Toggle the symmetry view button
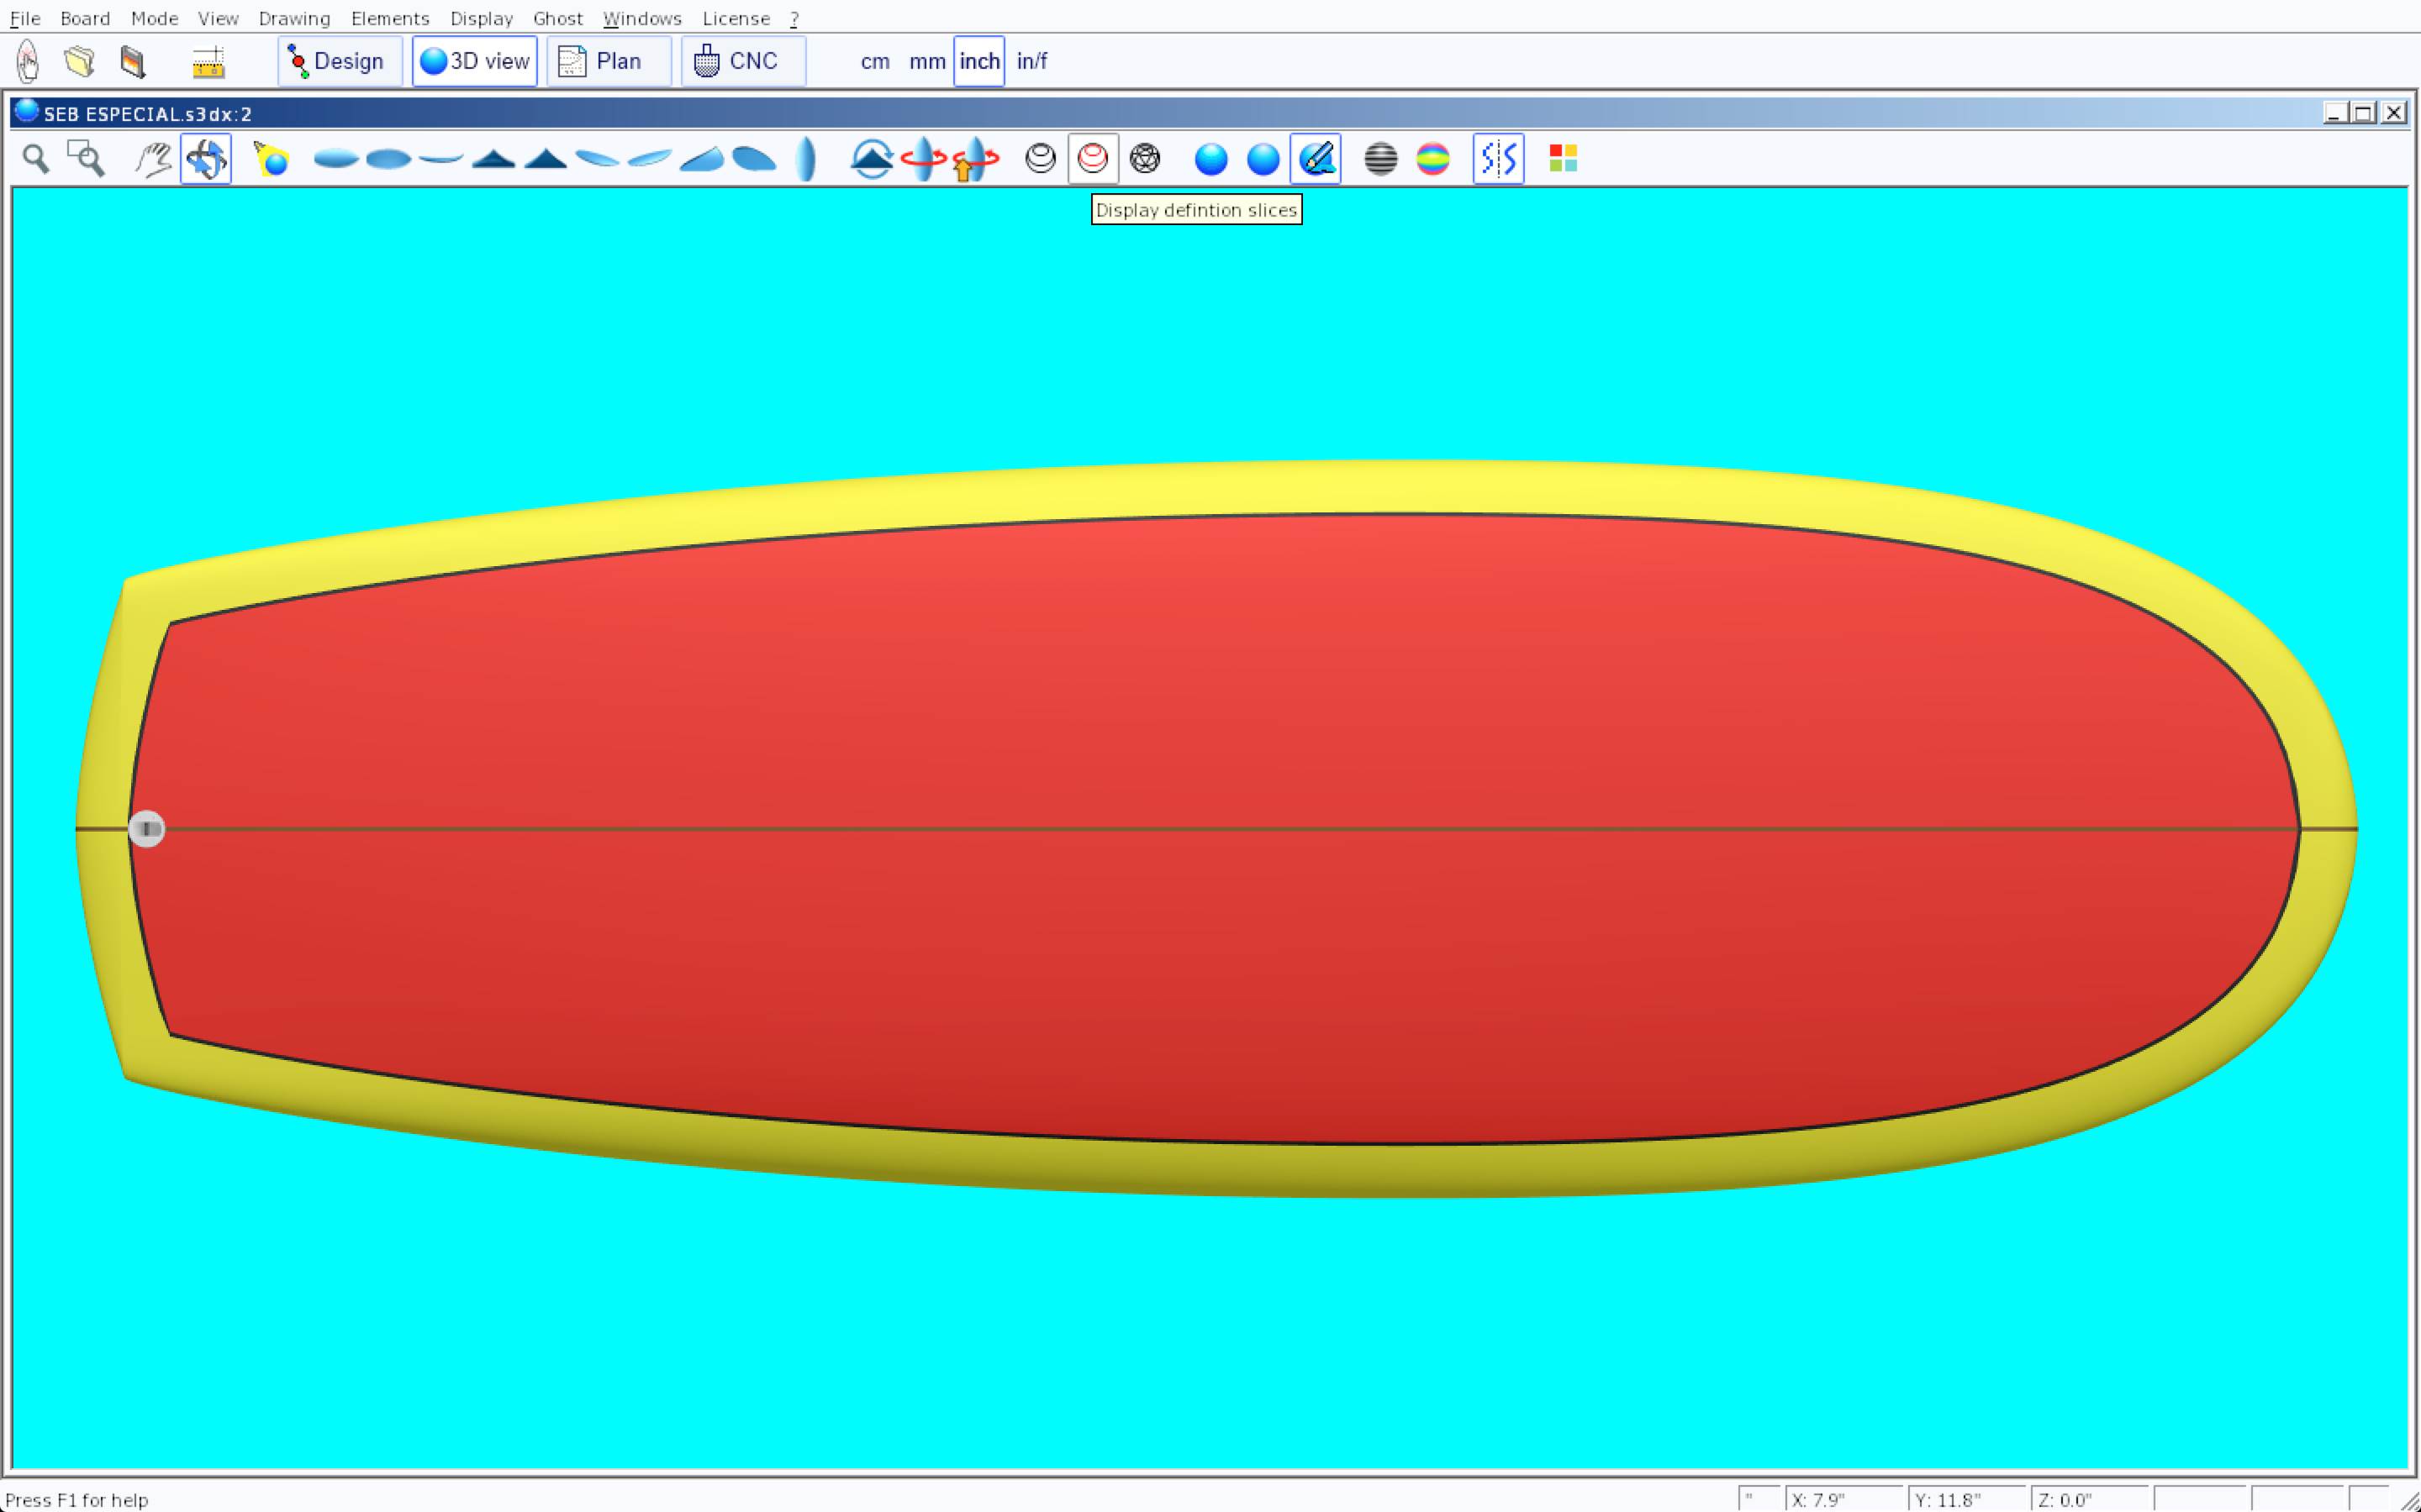The width and height of the screenshot is (2421, 1512). tap(1498, 158)
